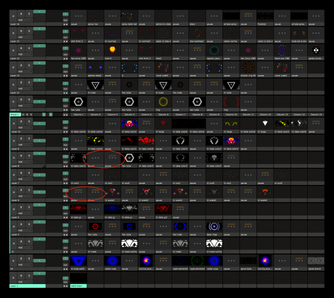The width and height of the screenshot is (334, 298).
Task: Trigger the dna bubbles2 clip
Action: tap(197, 33)
